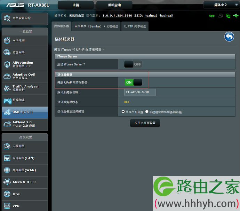This screenshot has height=211, width=240.
Task: Click the media server name input field
Action: point(140,92)
